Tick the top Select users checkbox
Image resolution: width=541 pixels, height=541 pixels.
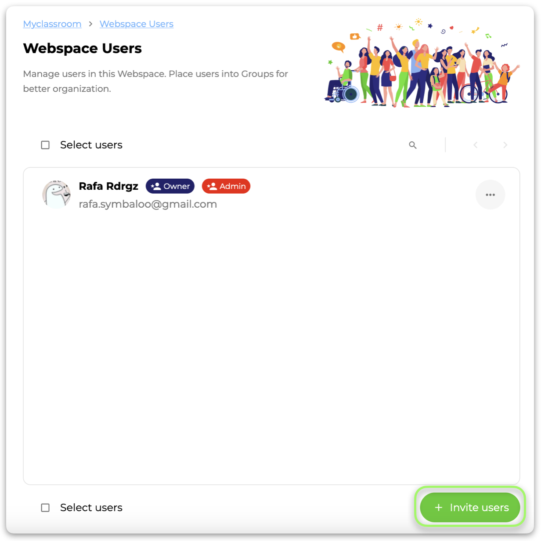[45, 145]
